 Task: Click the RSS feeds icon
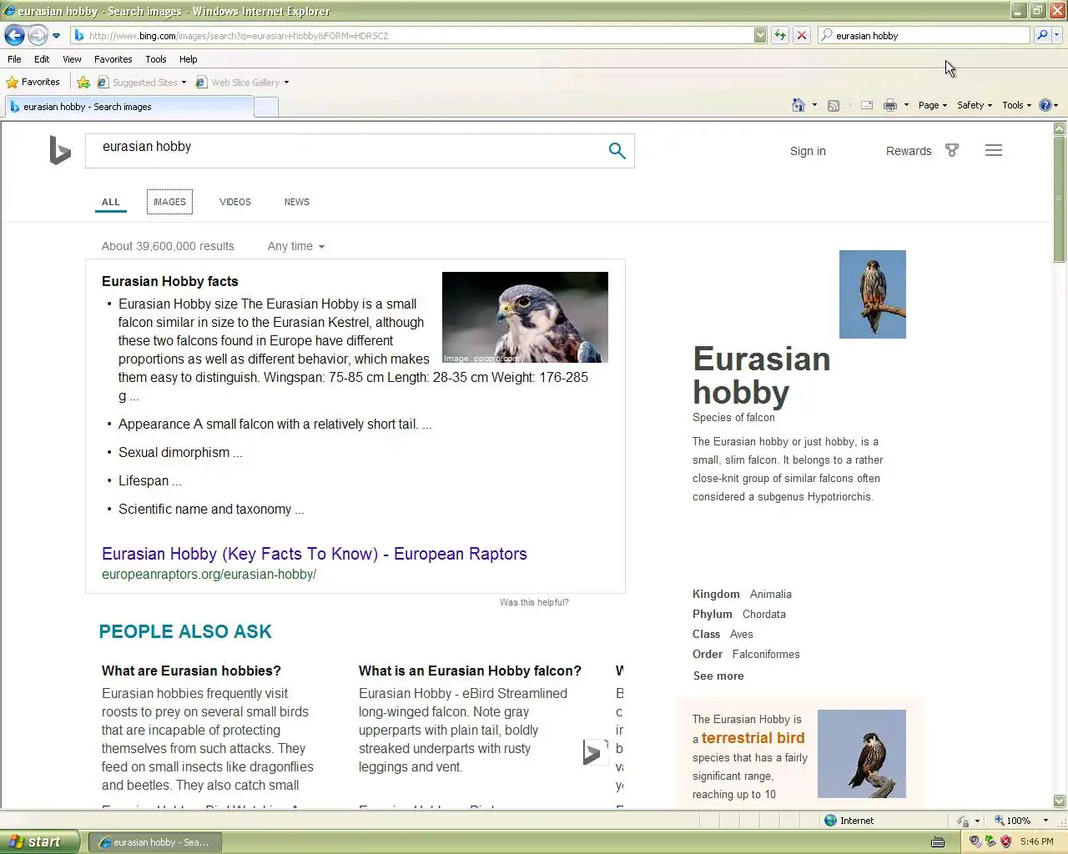point(834,105)
